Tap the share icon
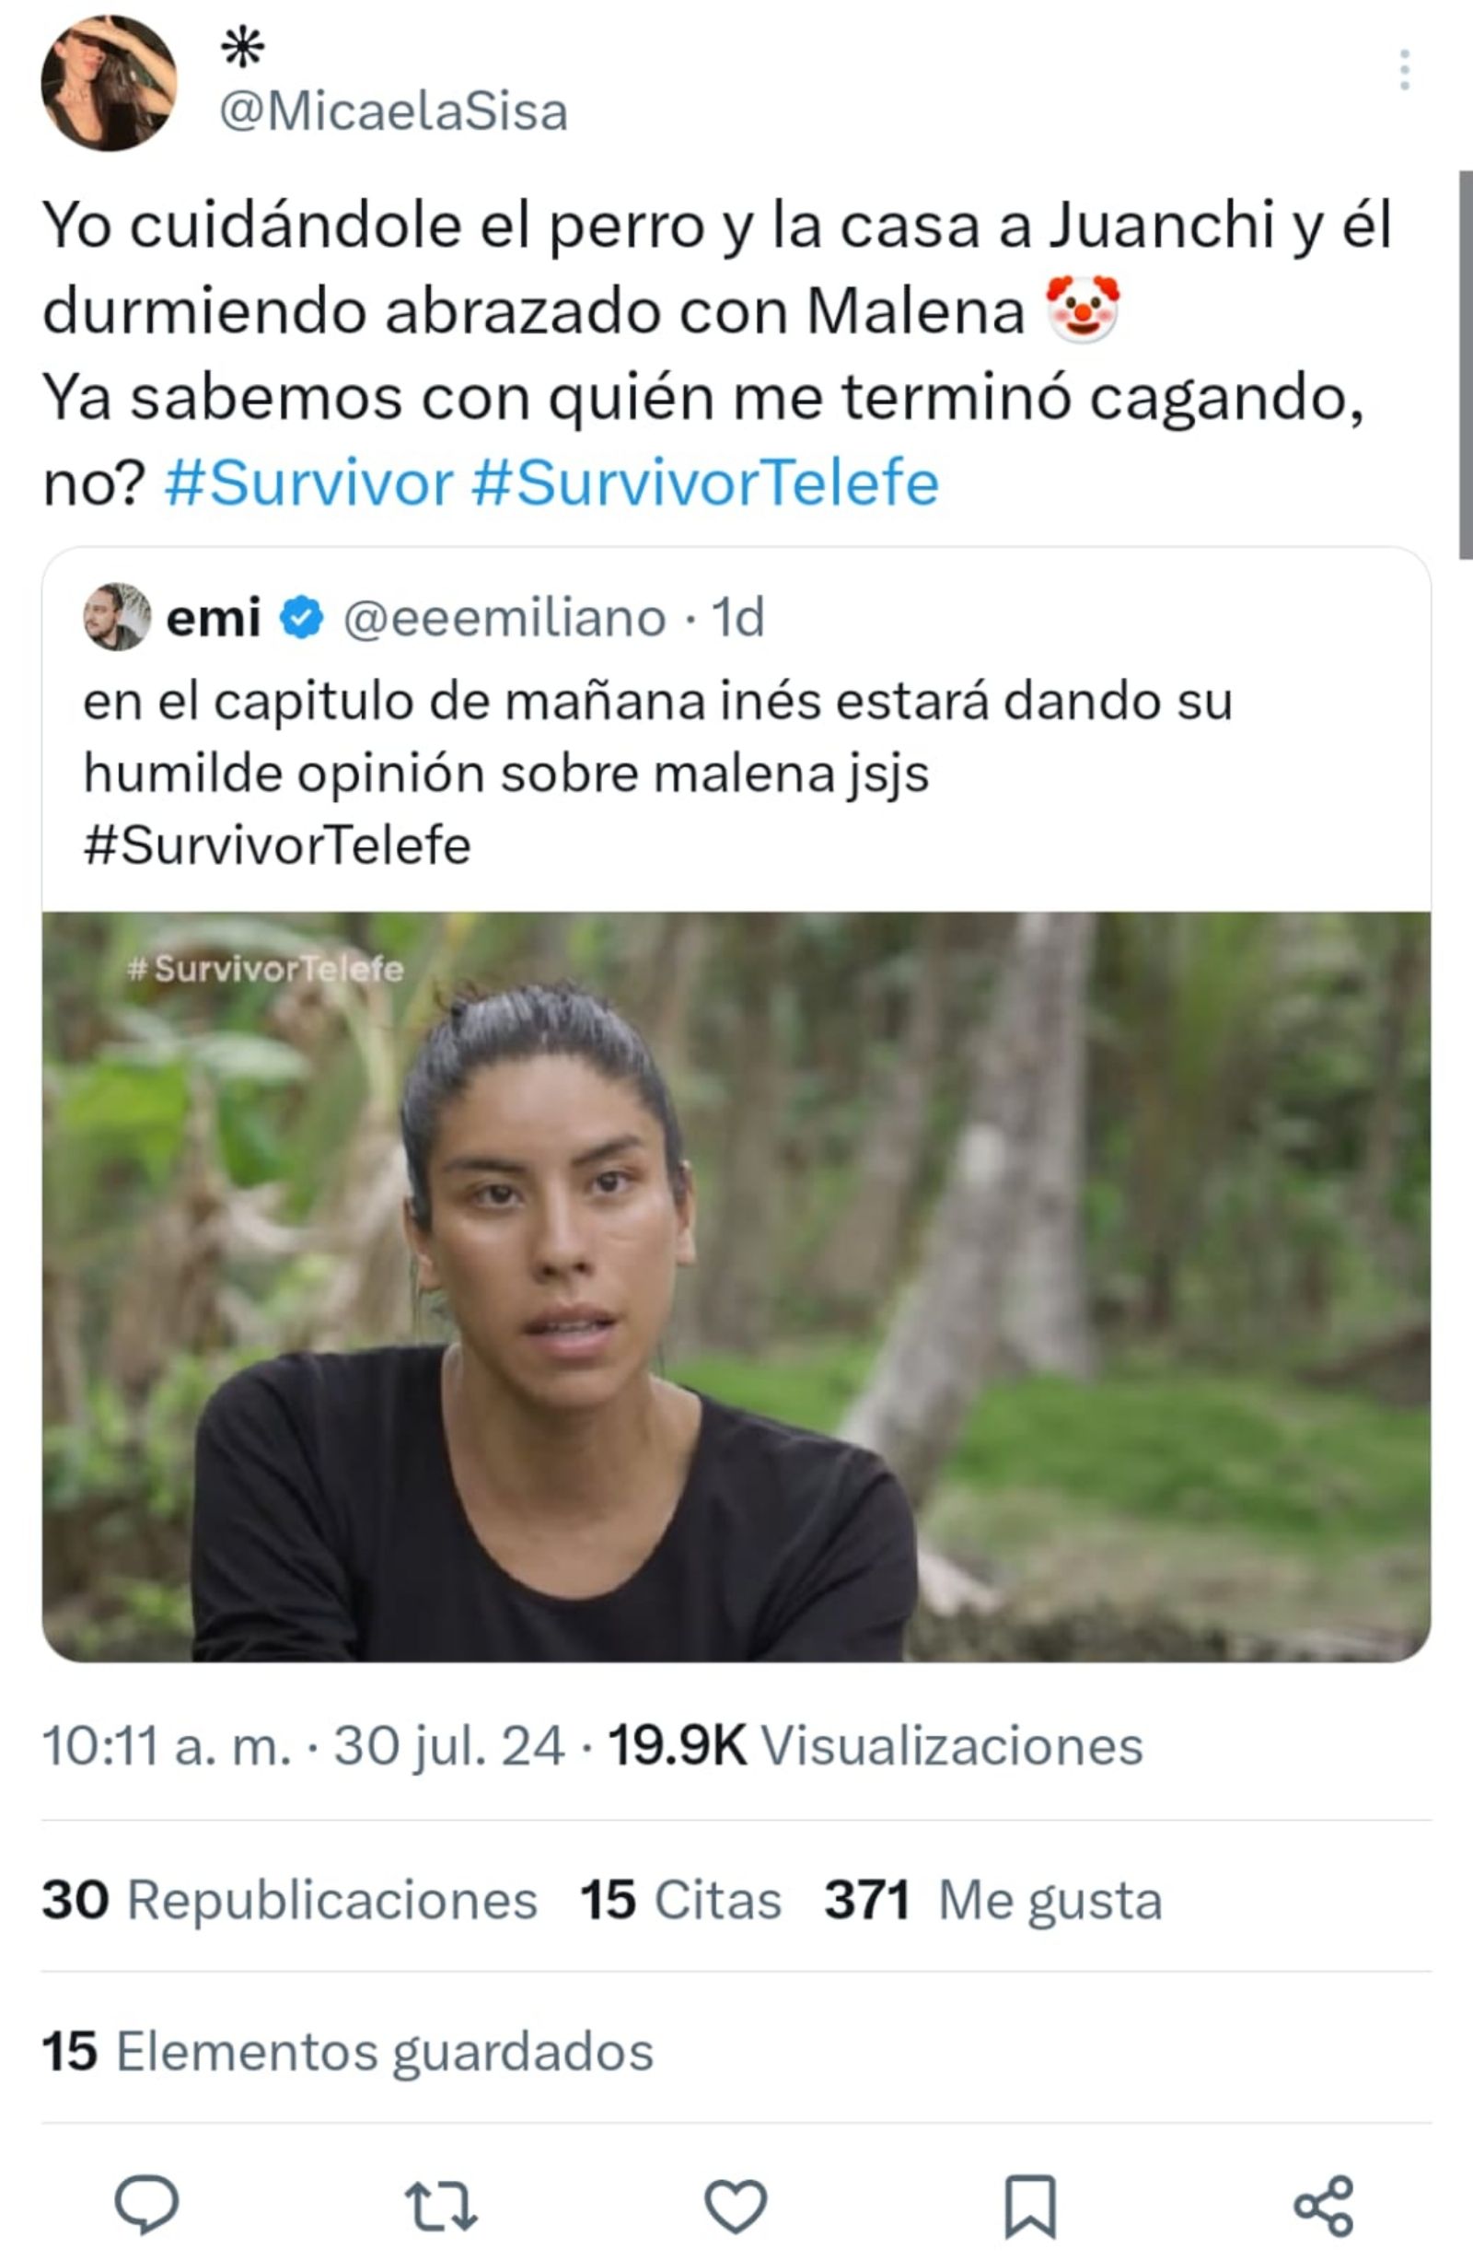This screenshot has height=2260, width=1473. coord(1324,2205)
